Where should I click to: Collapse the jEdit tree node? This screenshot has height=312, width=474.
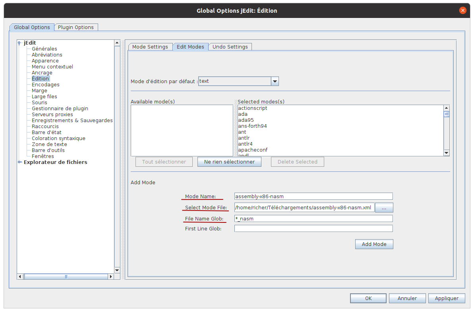[19, 43]
